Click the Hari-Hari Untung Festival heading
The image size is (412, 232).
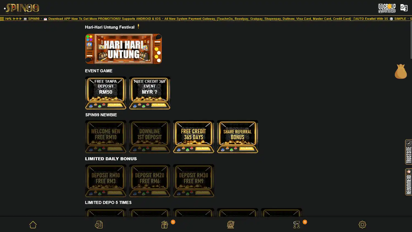[110, 27]
